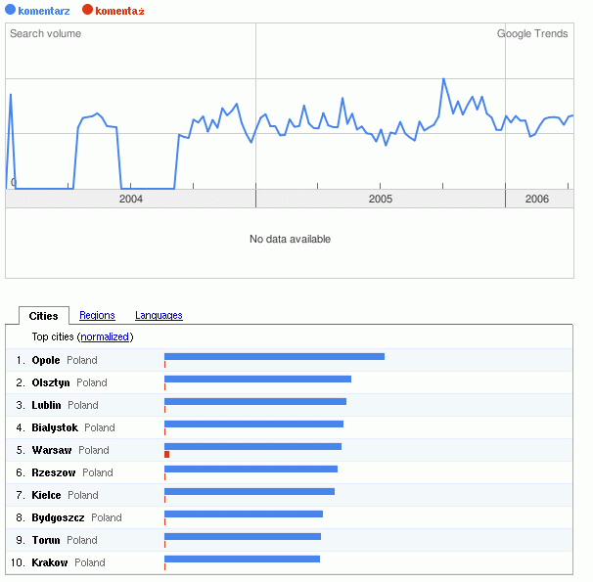Click the 2004 timeline label
Image resolution: width=593 pixels, height=582 pixels.
tap(130, 199)
